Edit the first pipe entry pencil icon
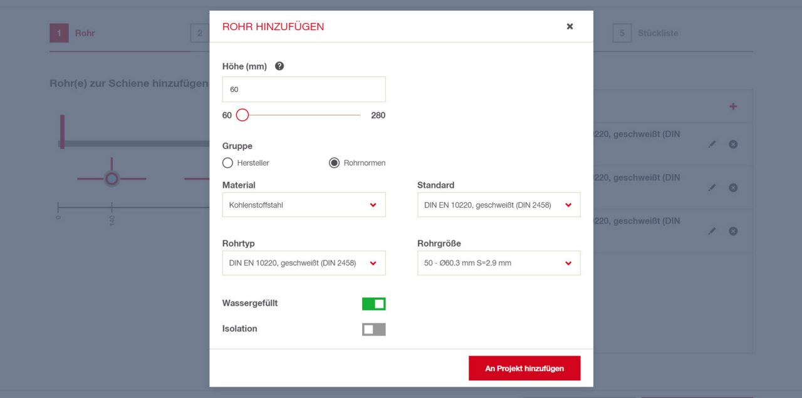 pos(712,144)
